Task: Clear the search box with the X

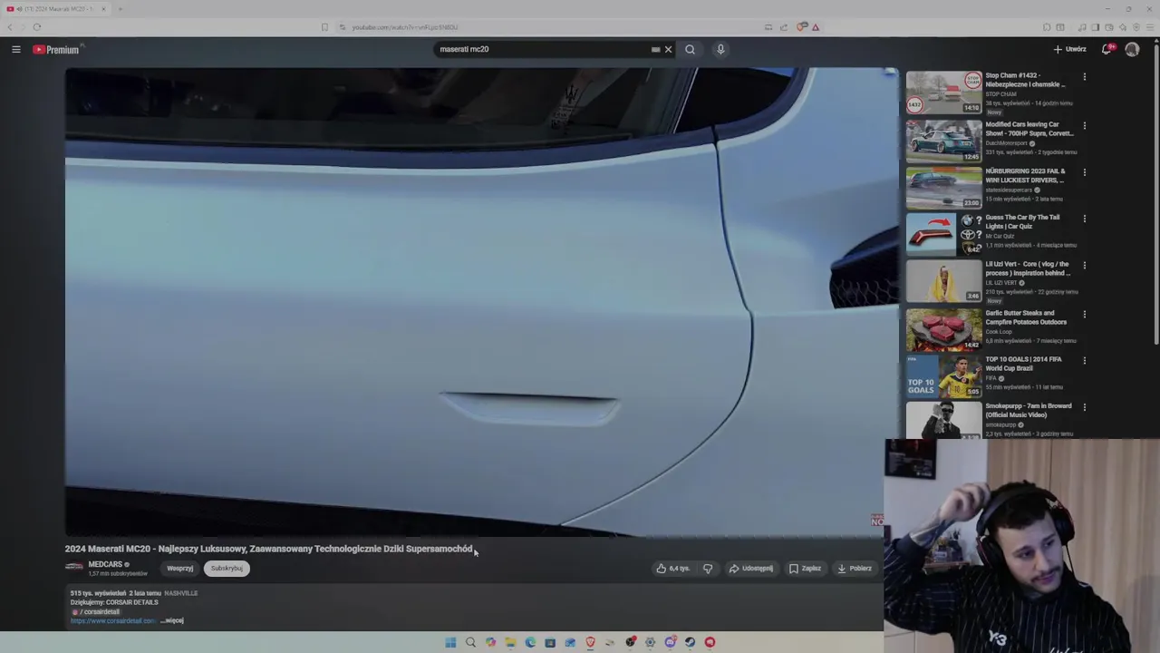Action: pyautogui.click(x=668, y=49)
